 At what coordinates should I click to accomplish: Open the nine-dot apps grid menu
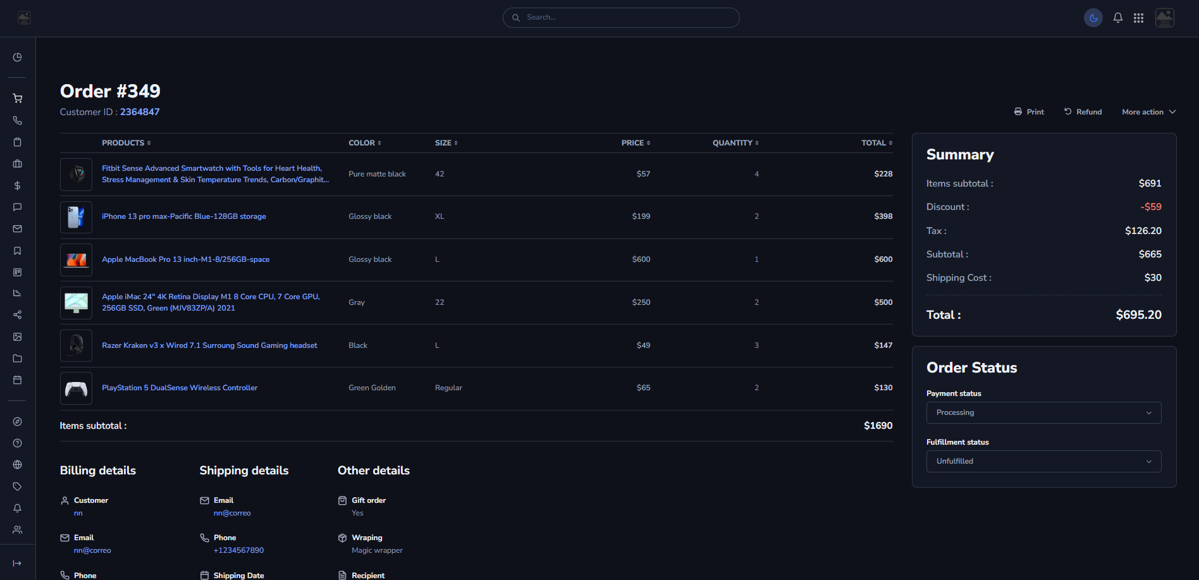coord(1138,18)
